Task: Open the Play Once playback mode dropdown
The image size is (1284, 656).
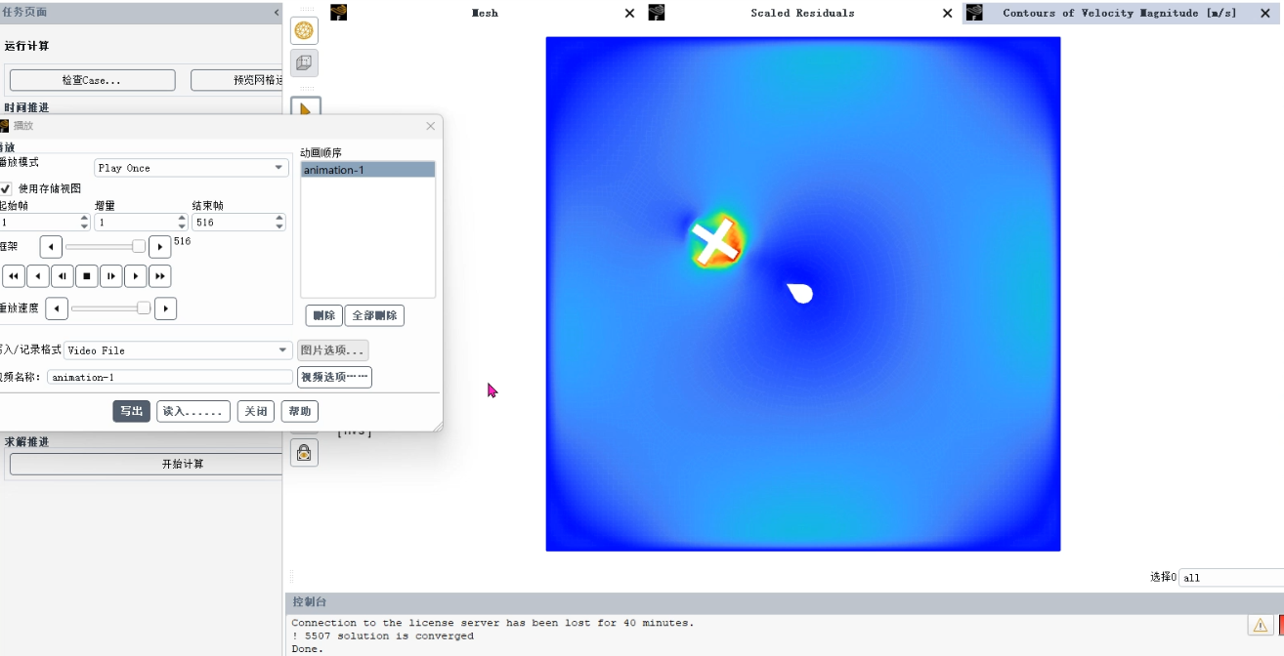Action: tap(191, 168)
